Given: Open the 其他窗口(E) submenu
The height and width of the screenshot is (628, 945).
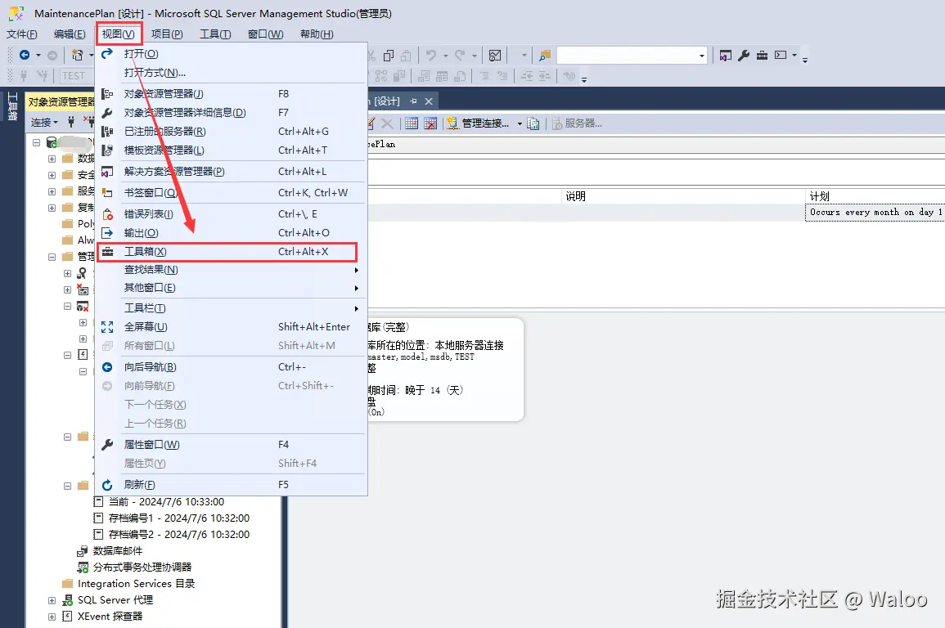Looking at the screenshot, I should click(231, 288).
